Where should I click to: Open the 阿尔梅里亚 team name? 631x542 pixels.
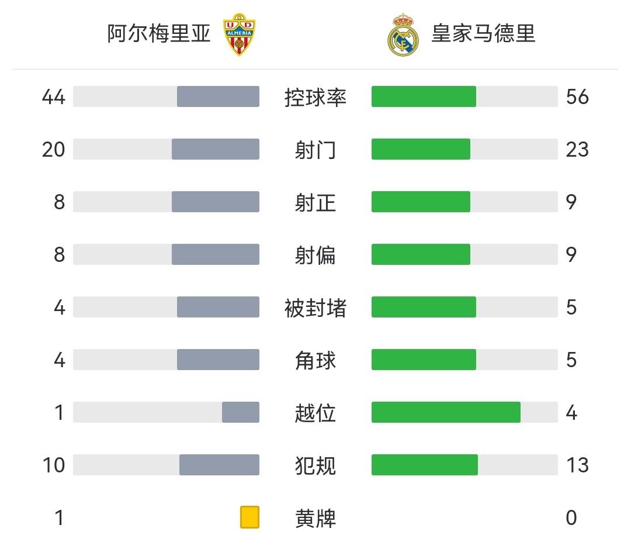[x=159, y=33]
